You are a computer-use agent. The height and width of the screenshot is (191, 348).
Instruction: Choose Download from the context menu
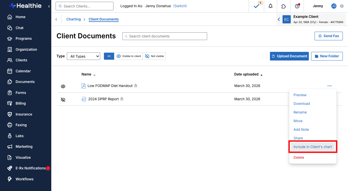[302, 104]
